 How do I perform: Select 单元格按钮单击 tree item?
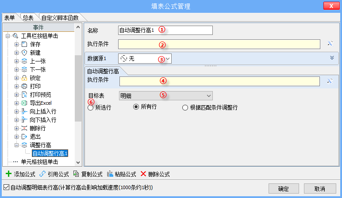click(x=39, y=162)
